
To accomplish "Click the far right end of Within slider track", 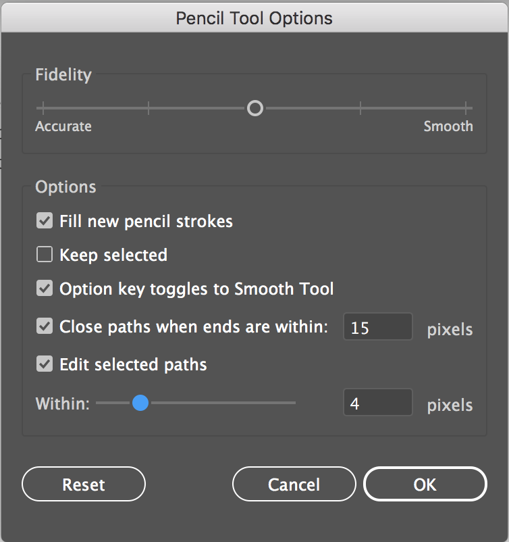I will (x=294, y=403).
